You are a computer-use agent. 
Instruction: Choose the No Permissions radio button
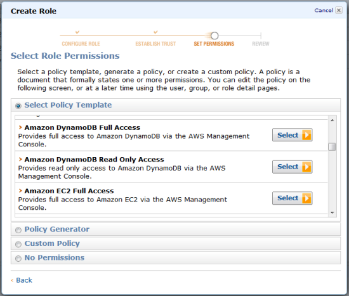pos(18,259)
